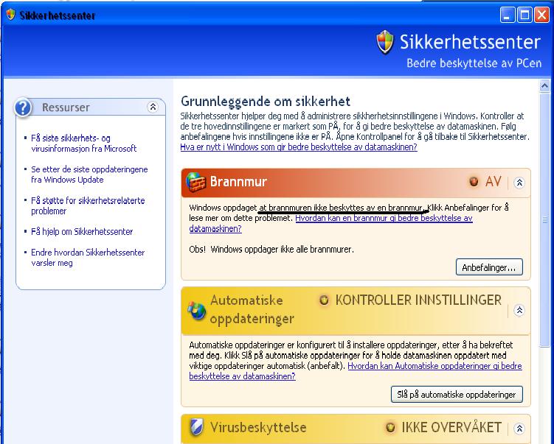Click the IKKE OVERVÅKET status text
This screenshot has width=554, height=444.
coord(451,427)
